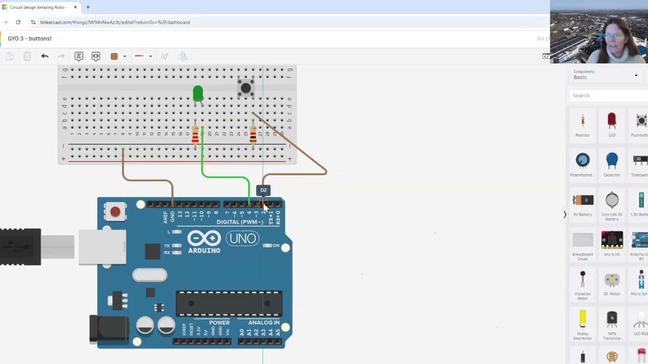Open the Notes tool
This screenshot has height=364, width=648.
point(78,56)
